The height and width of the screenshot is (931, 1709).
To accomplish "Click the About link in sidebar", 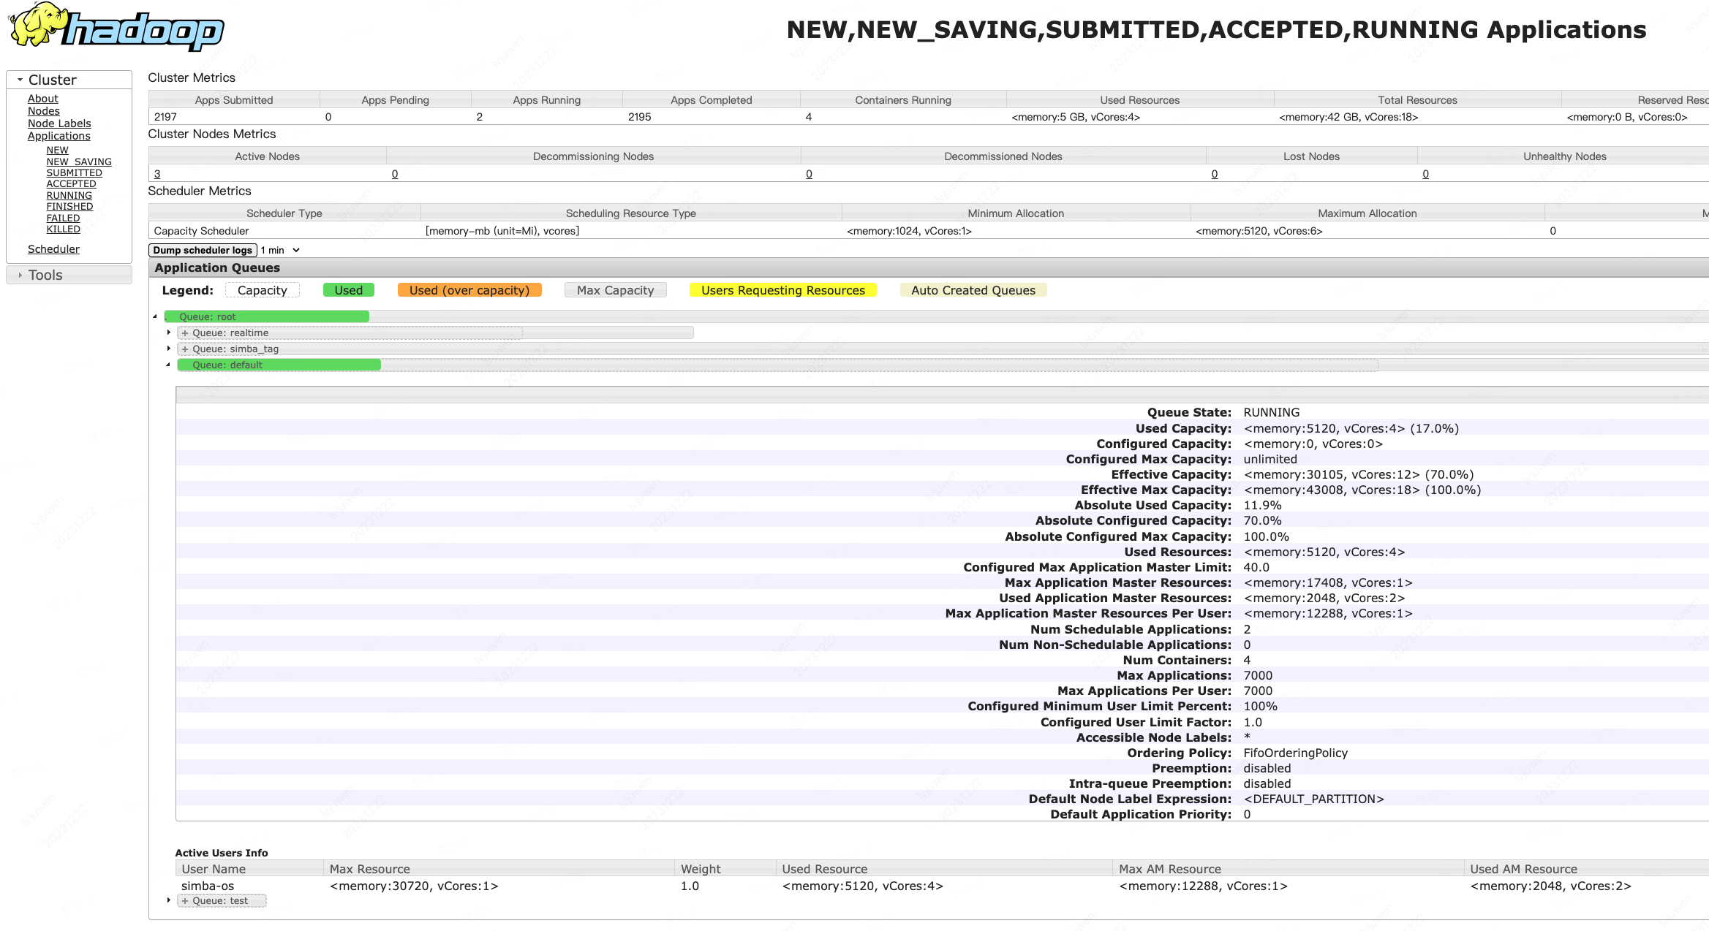I will point(44,99).
